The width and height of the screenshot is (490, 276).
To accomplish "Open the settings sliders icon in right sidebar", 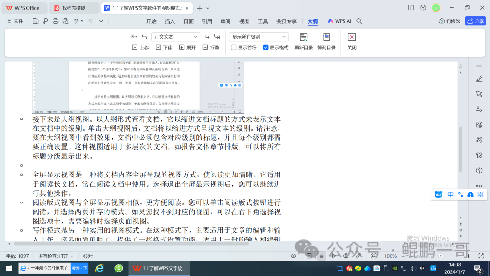I will [x=480, y=109].
